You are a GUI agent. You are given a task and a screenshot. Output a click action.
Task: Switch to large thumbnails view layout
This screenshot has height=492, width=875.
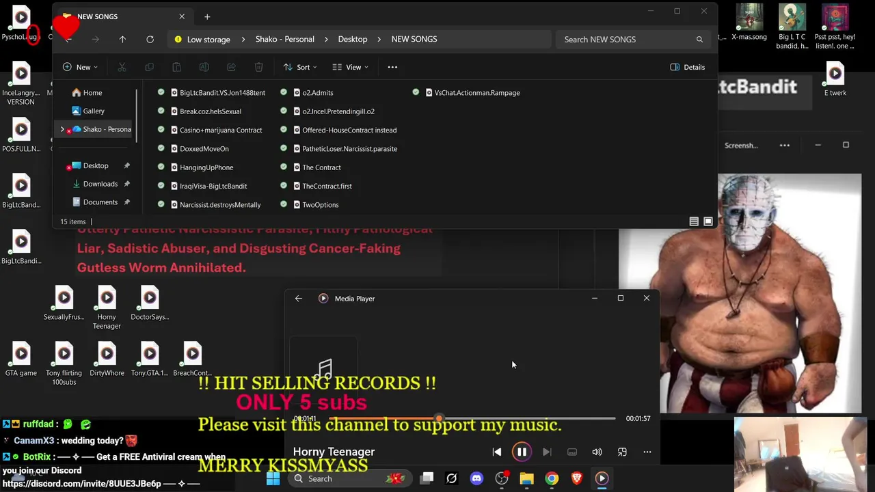point(708,221)
